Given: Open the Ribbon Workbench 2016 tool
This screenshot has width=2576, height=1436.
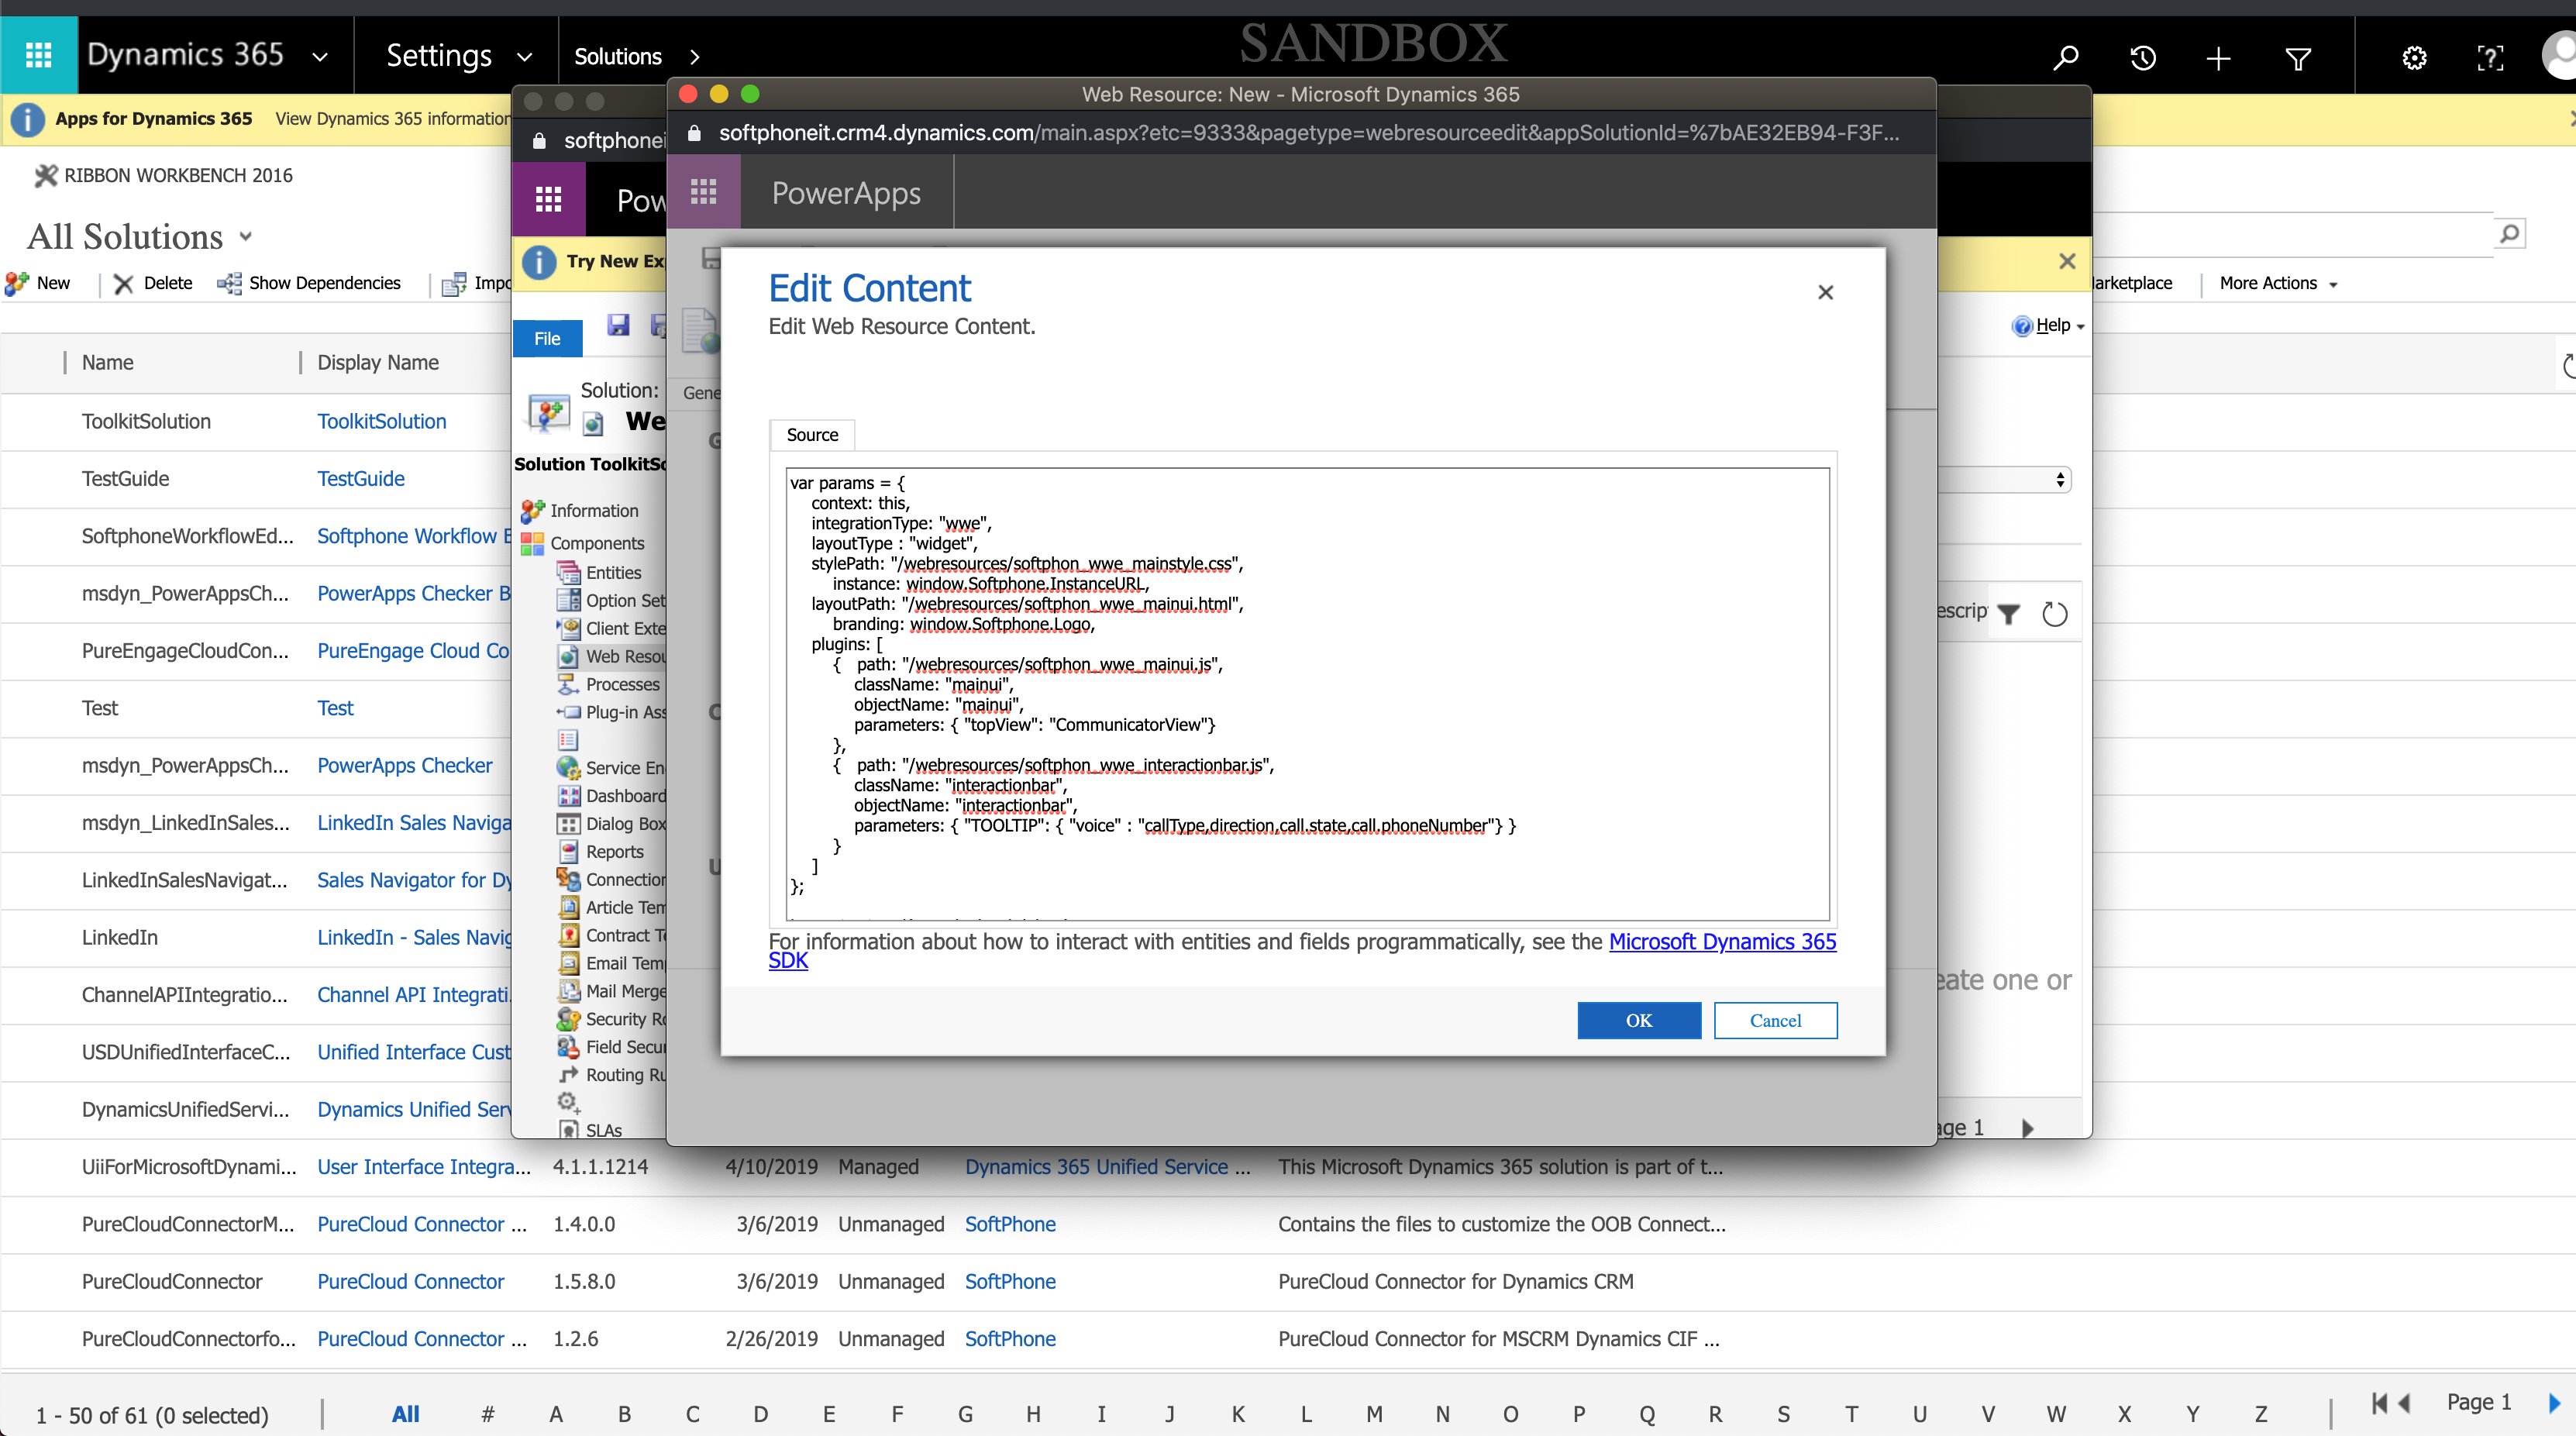Looking at the screenshot, I should click(163, 175).
